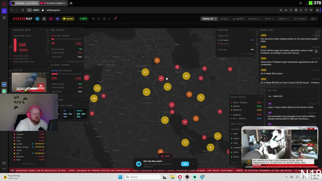Open Opera easy setup sliders icon

(311, 10)
